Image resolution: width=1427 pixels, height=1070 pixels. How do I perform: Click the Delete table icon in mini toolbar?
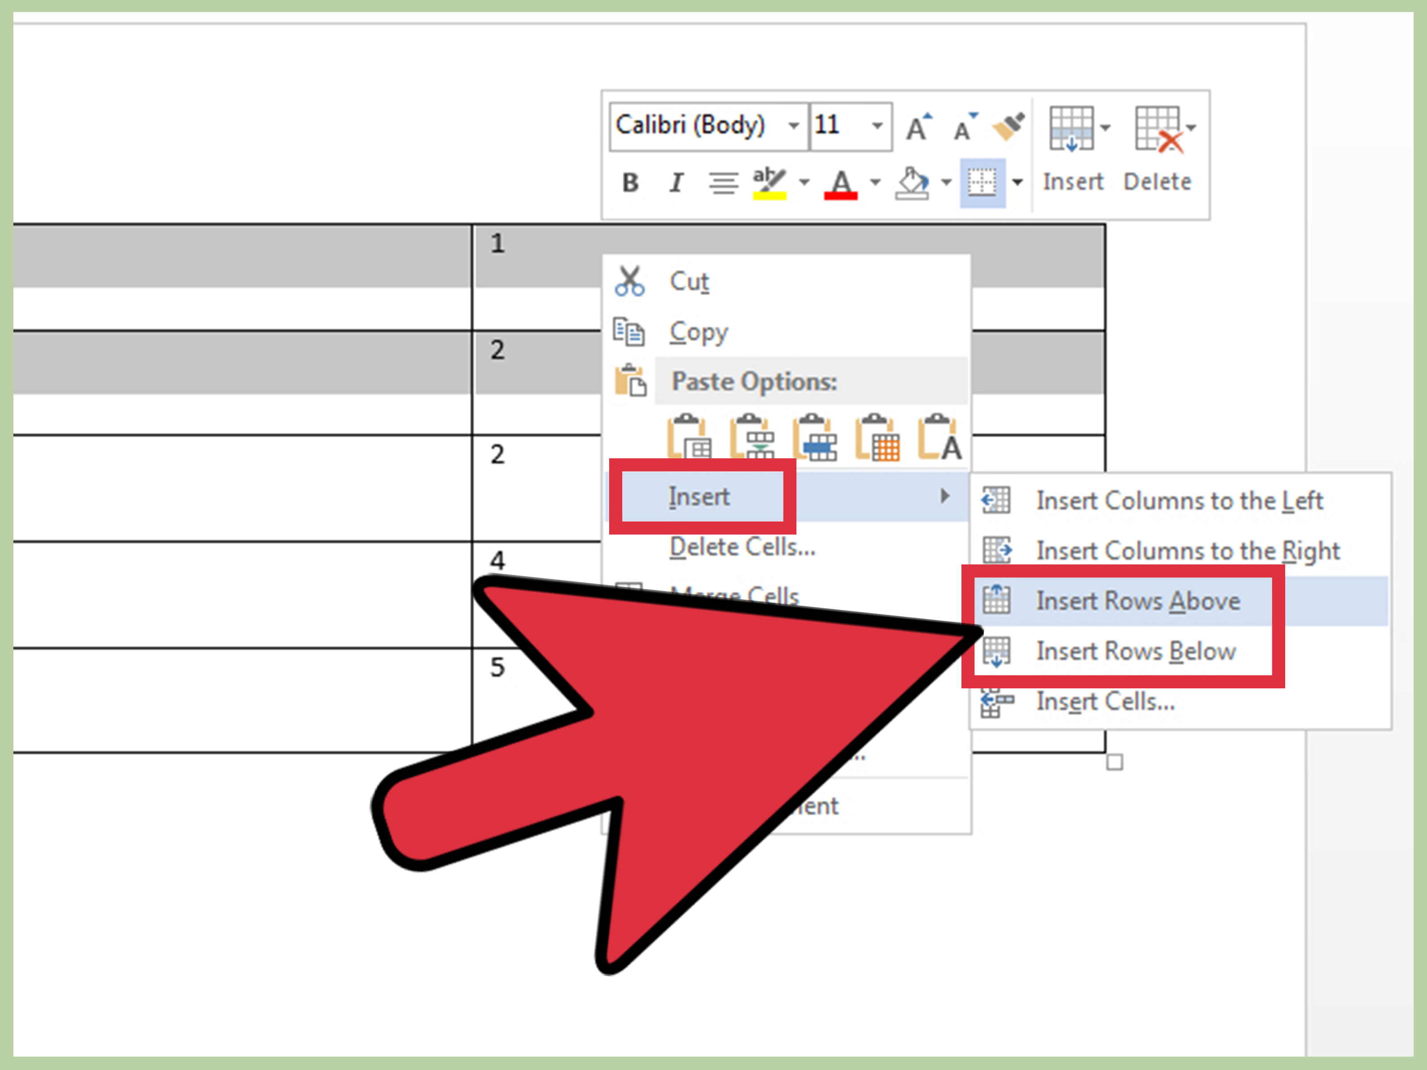click(1159, 129)
